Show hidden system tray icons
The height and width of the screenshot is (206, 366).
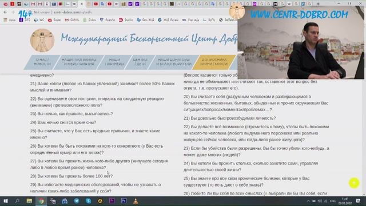pyautogui.click(x=308, y=201)
